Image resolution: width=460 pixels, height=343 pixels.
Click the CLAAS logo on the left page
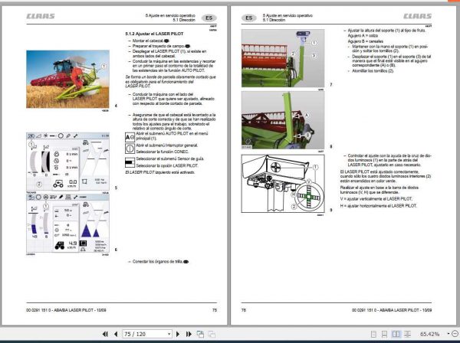click(41, 16)
